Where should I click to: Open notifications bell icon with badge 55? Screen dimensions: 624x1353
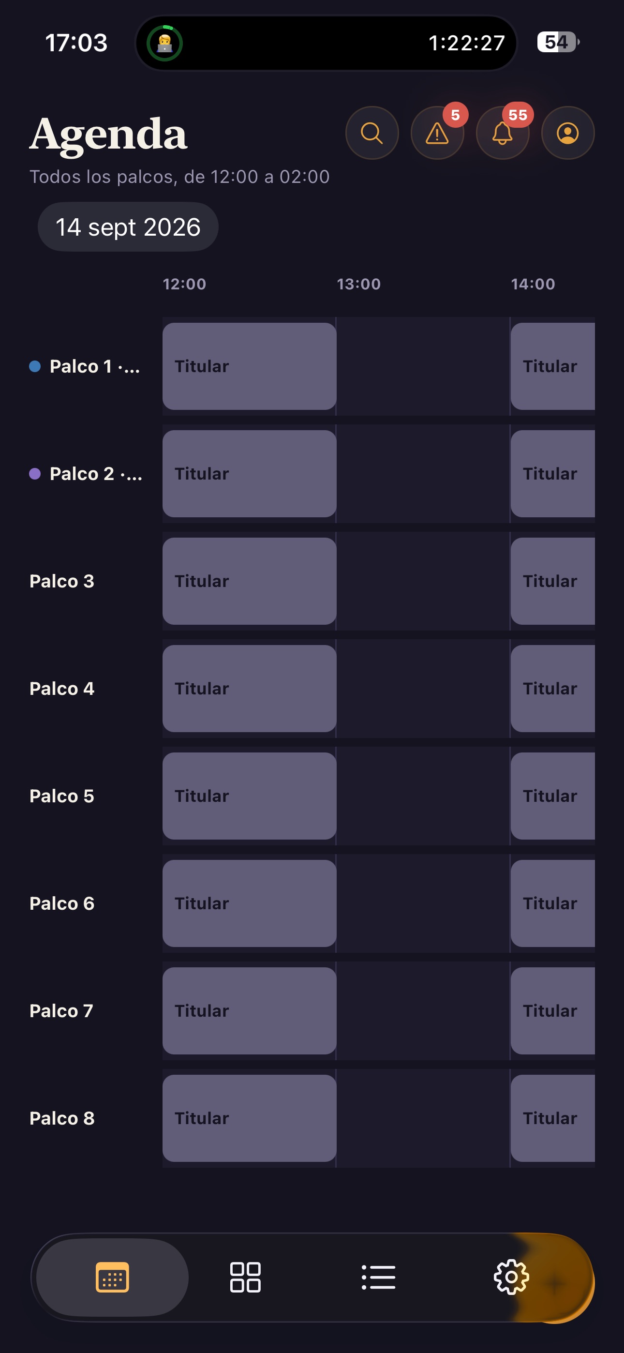(503, 133)
